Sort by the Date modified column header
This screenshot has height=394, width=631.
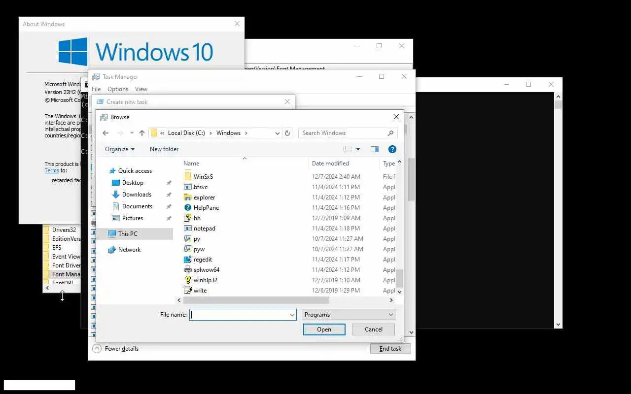(330, 164)
